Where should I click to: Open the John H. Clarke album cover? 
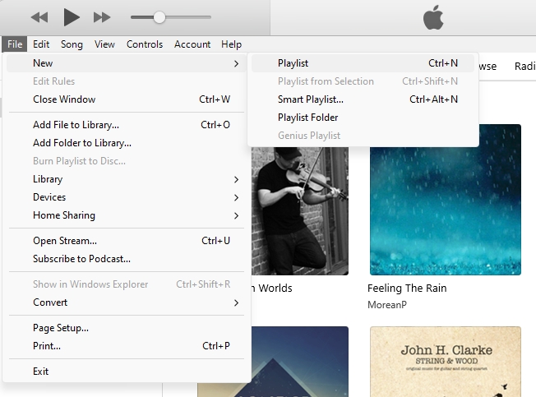(x=446, y=362)
